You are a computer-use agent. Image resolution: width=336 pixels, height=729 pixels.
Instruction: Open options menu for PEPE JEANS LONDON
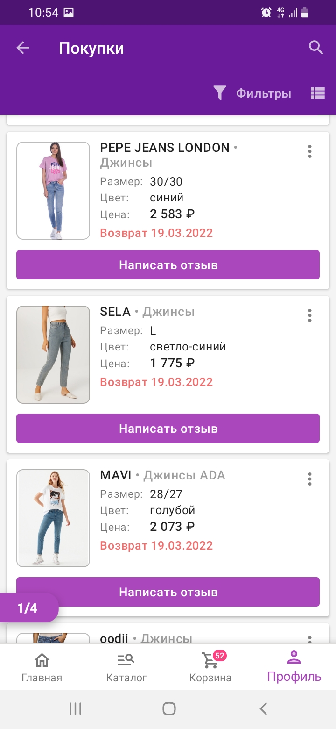(309, 151)
